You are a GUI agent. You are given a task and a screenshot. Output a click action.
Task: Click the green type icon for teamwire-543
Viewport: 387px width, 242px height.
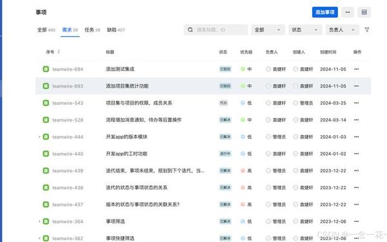[x=46, y=103]
